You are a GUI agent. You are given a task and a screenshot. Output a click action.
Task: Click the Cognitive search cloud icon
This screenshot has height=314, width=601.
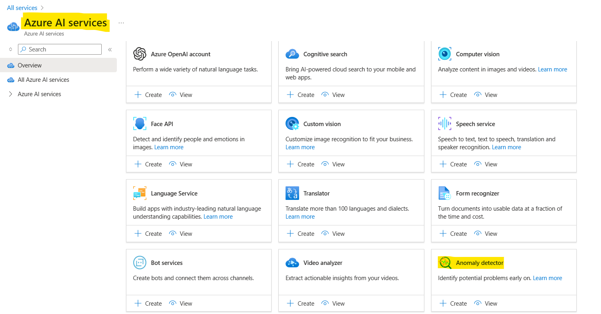[x=292, y=54]
